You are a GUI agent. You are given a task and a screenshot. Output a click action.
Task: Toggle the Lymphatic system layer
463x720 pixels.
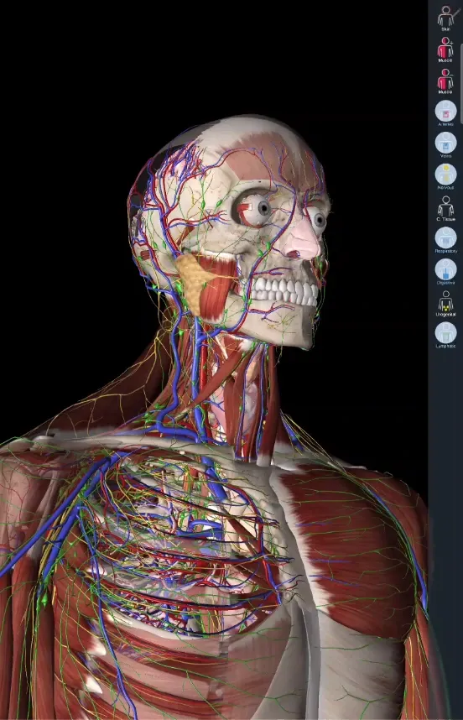(445, 333)
